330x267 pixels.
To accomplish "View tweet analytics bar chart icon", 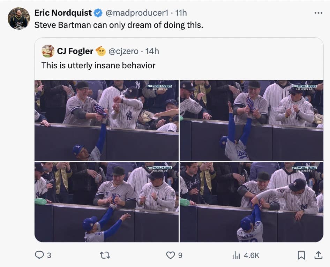I will (236, 255).
